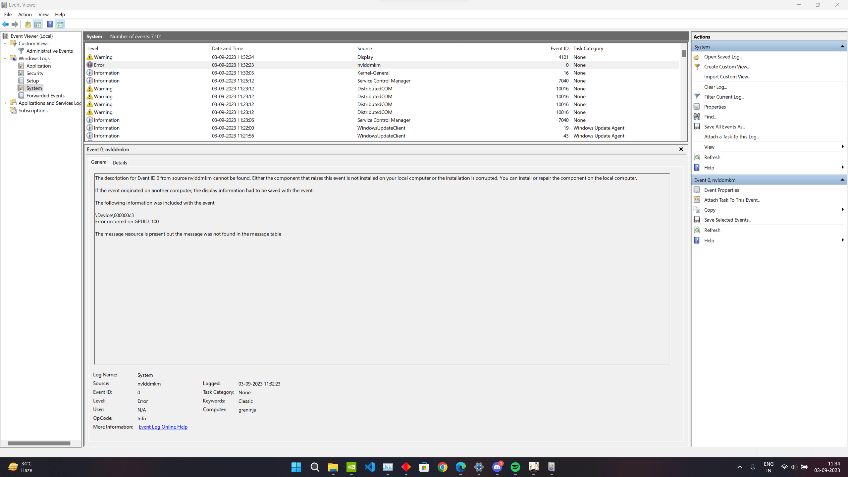This screenshot has width=848, height=477.
Task: Click the blue Help toolbar icon
Action: pos(50,24)
